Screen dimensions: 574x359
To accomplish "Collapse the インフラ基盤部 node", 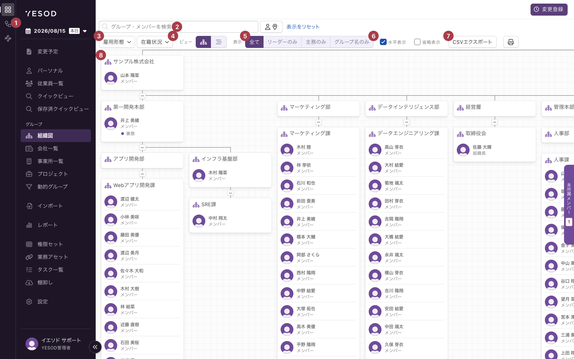I will [x=230, y=193].
